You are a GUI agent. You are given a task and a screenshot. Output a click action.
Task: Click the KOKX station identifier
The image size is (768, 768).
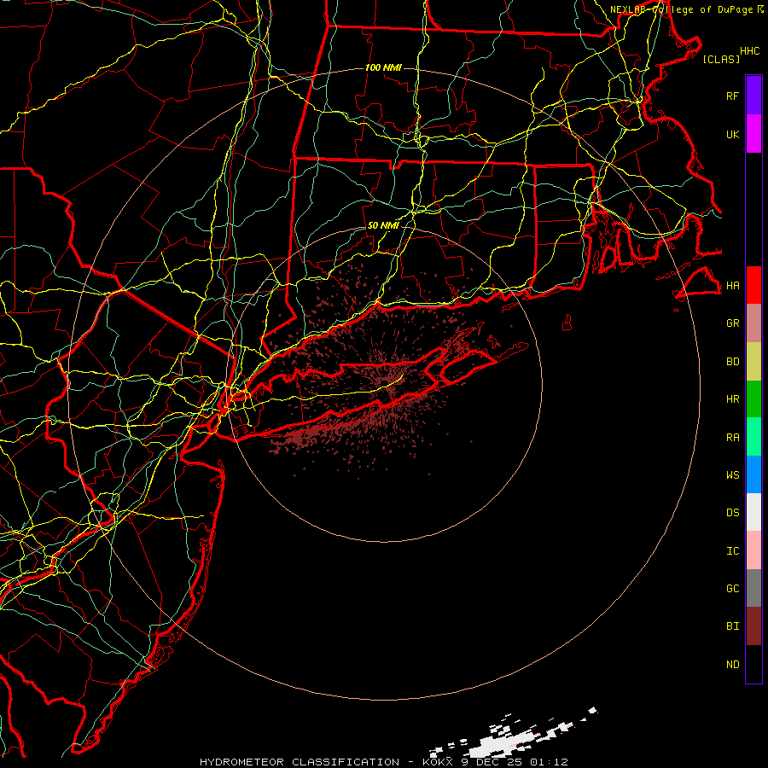(438, 762)
